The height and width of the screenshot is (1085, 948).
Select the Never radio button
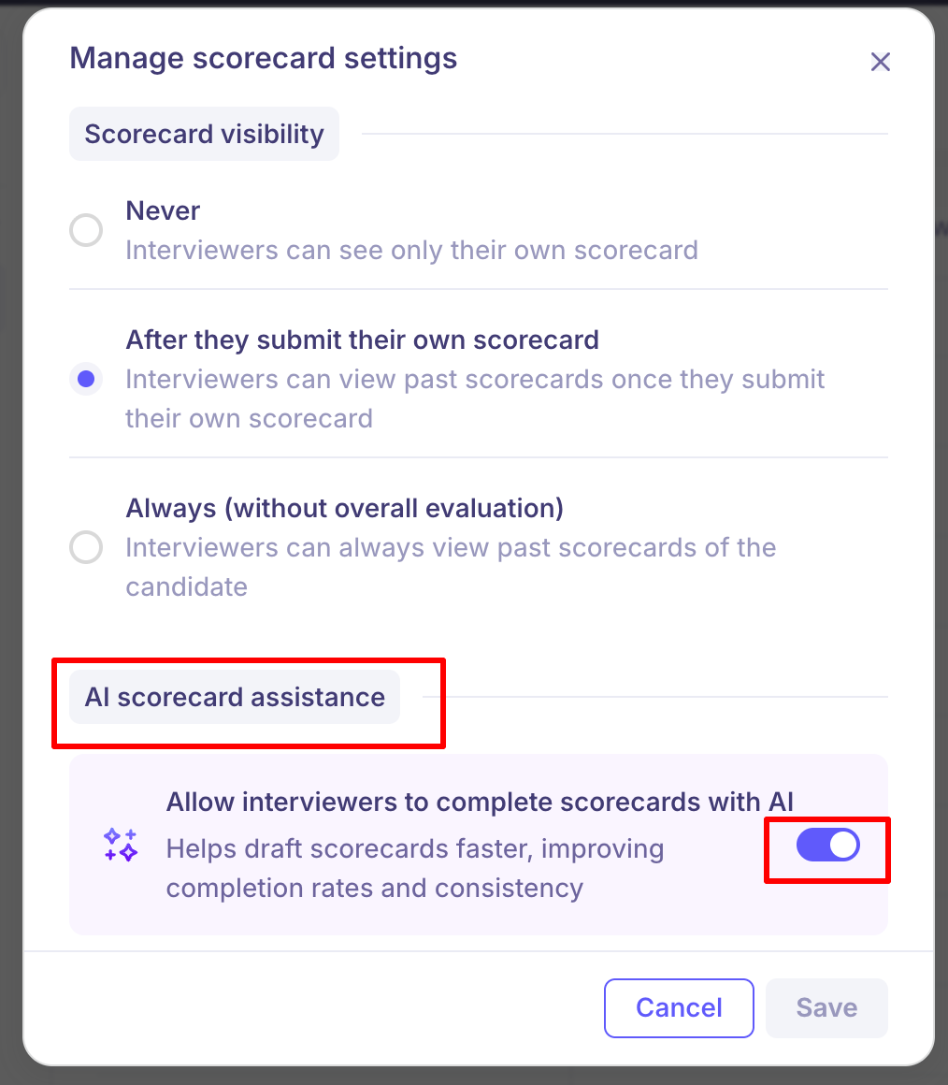tap(87, 230)
